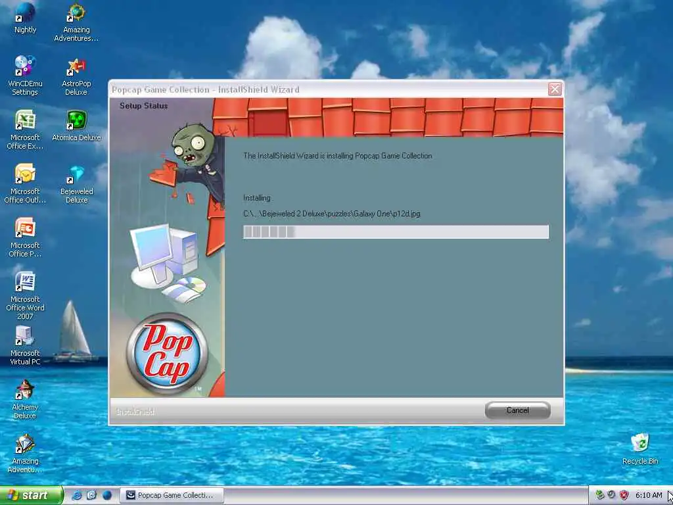Select Microsoft Office Outlook shortcut
Screen dimensions: 673x505
(25, 183)
